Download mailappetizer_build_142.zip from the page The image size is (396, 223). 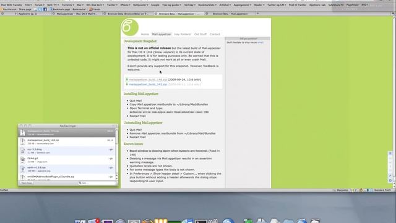(x=148, y=84)
